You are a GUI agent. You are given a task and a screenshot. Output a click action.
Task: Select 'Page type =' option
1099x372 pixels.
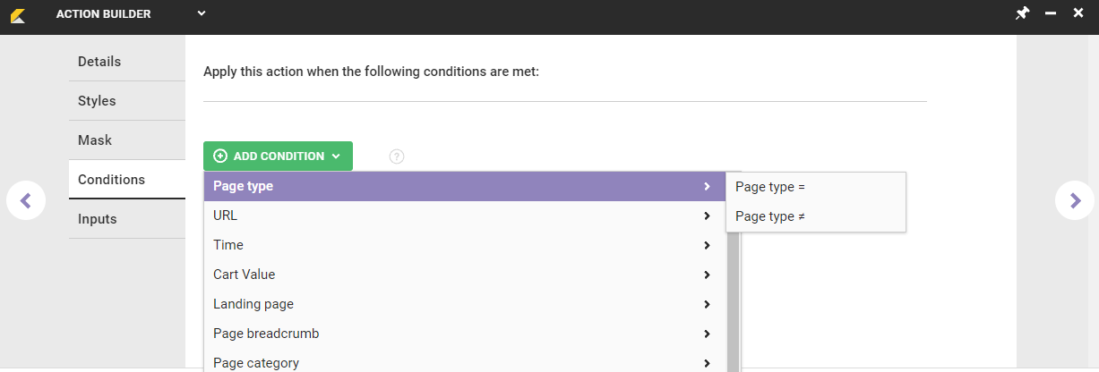click(x=815, y=187)
